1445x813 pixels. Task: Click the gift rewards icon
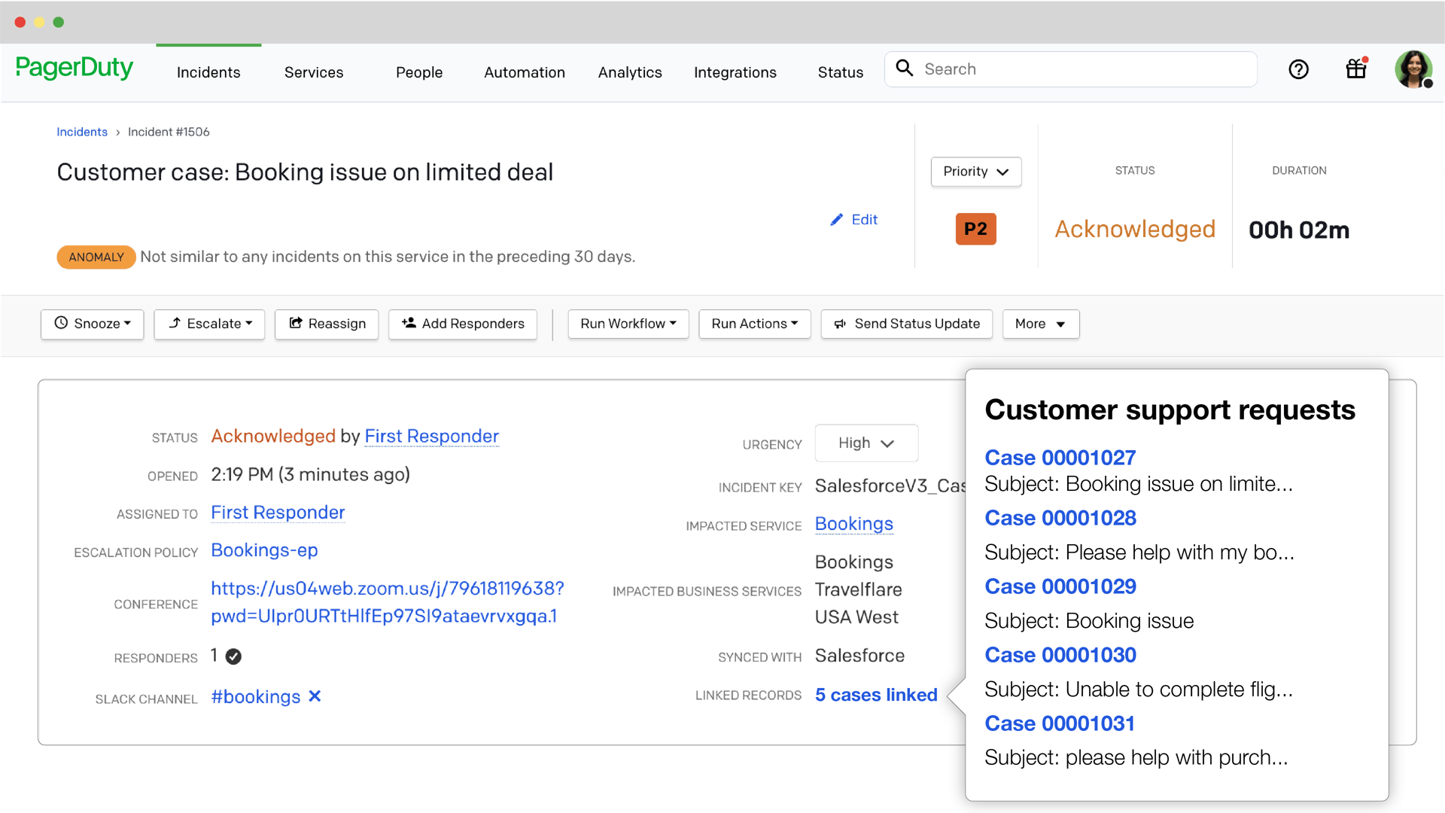(x=1355, y=69)
